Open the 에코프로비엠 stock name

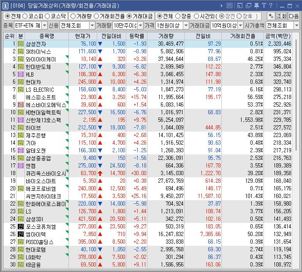(x=41, y=189)
